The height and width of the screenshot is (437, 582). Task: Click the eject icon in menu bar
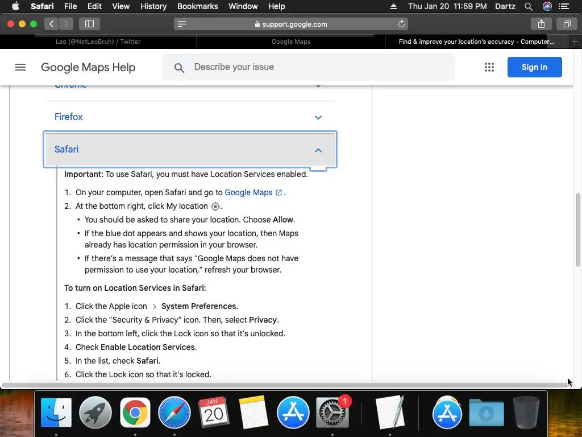click(394, 6)
